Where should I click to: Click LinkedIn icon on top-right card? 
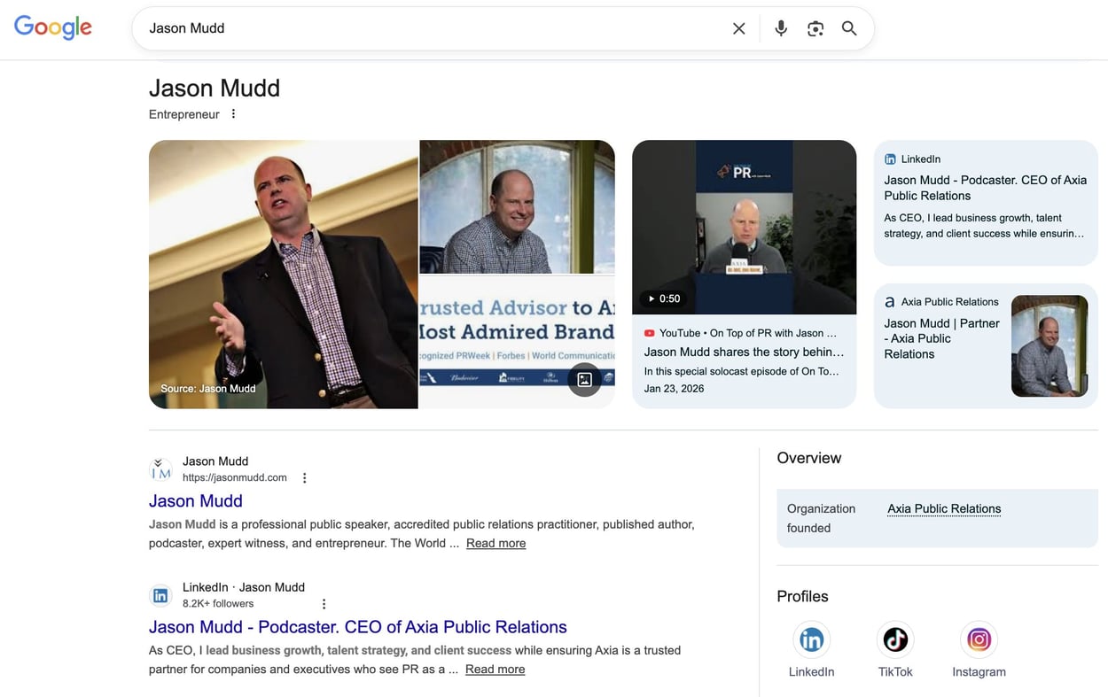890,159
